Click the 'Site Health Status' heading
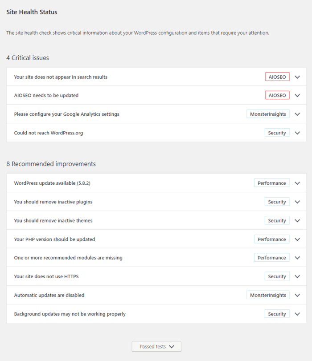The width and height of the screenshot is (312, 361). click(32, 12)
